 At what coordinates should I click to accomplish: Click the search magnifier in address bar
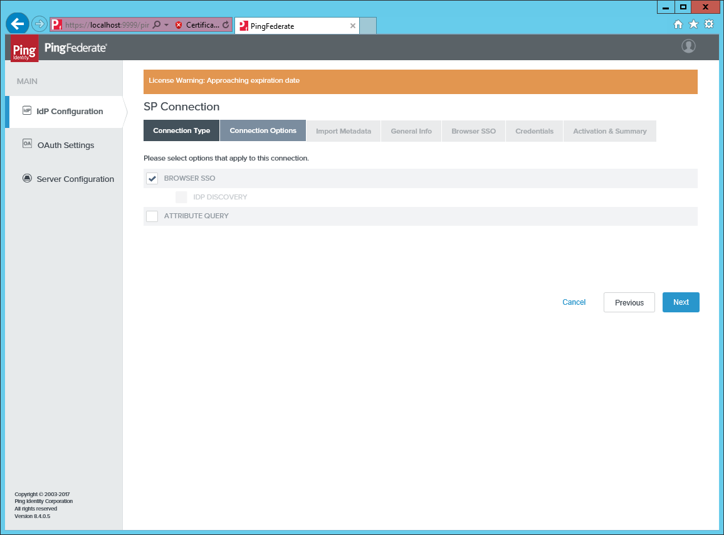(x=157, y=24)
